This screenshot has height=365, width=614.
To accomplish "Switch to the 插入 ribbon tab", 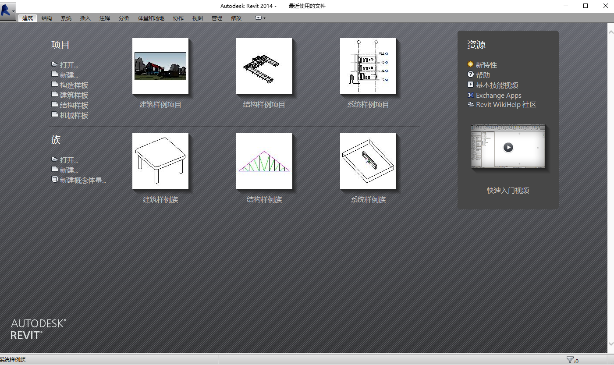I will [x=85, y=18].
